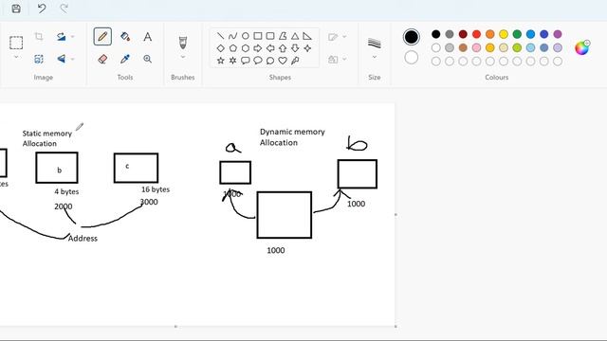Click the Flip icon
The width and height of the screenshot is (607, 341).
(x=61, y=59)
